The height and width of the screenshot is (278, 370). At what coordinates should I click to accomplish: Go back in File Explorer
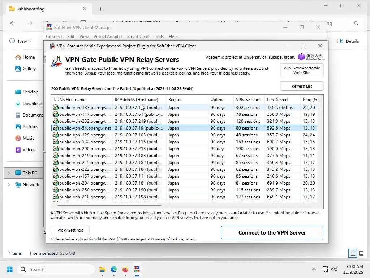[13, 23]
